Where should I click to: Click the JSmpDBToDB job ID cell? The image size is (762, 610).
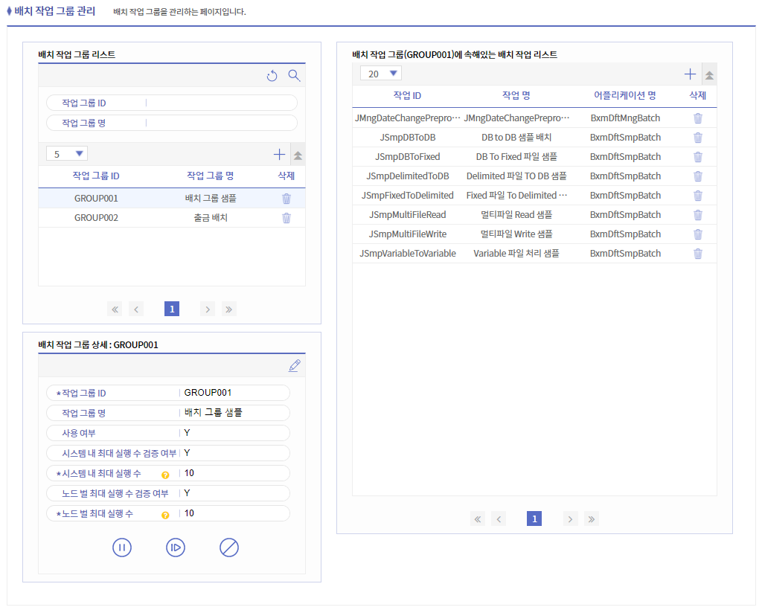tap(407, 138)
